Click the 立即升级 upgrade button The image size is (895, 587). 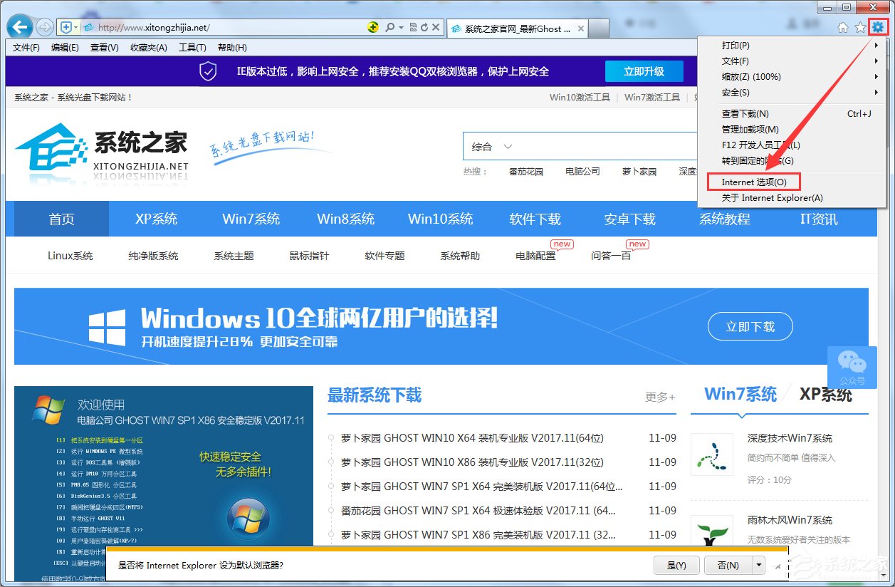click(x=644, y=71)
